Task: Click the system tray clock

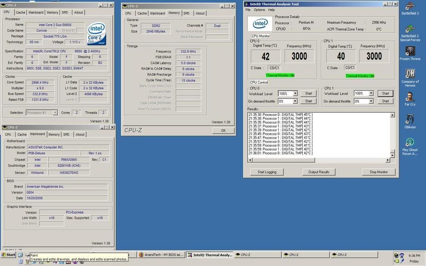Action: coord(414,256)
